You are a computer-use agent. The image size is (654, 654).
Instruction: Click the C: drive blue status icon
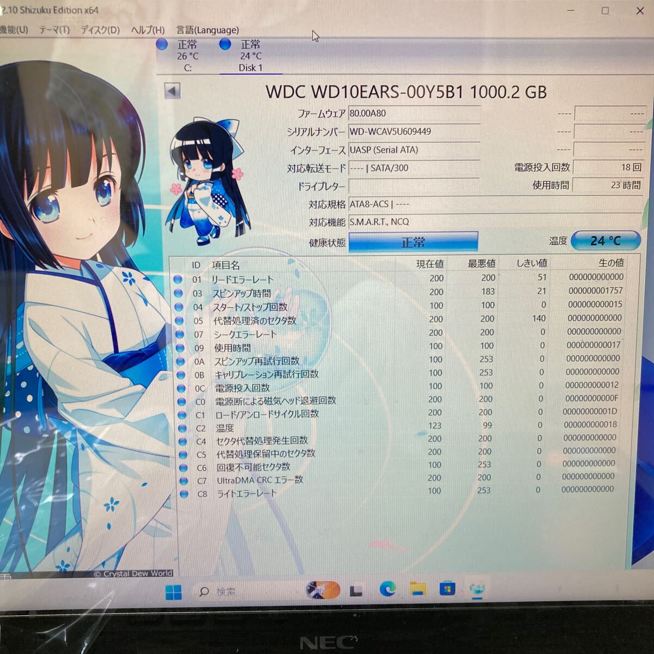coord(162,44)
